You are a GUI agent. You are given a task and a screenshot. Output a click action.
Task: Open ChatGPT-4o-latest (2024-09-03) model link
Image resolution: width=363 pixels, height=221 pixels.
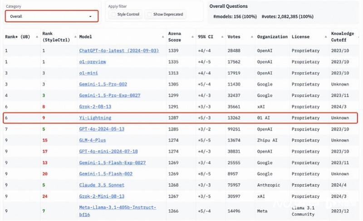click(x=119, y=51)
